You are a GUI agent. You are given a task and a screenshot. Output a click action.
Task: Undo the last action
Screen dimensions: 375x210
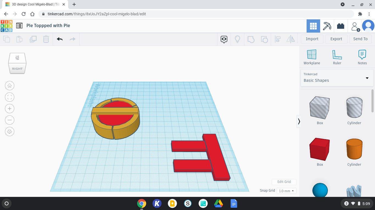point(60,39)
